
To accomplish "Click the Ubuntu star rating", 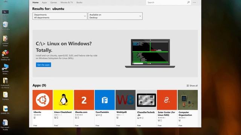I will pos(37,115).
